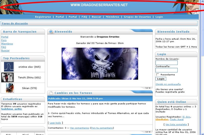Click the Tenshi.Shinu (601) text
Viewport: 204px width, 135px height.
click(x=30, y=77)
